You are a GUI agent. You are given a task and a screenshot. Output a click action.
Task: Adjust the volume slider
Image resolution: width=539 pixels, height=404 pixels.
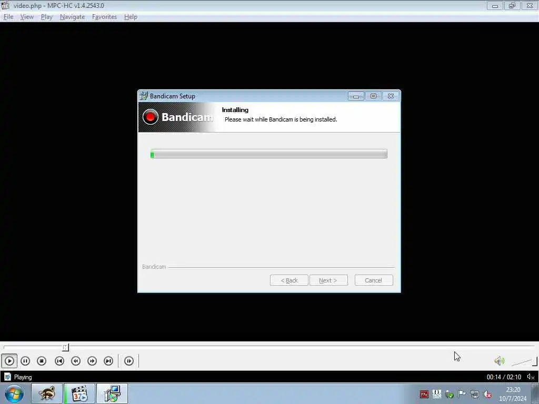coord(524,361)
